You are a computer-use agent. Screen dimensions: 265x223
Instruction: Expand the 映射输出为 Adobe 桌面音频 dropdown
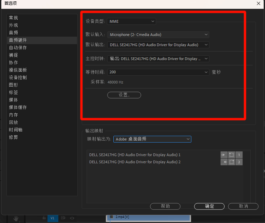(152, 139)
